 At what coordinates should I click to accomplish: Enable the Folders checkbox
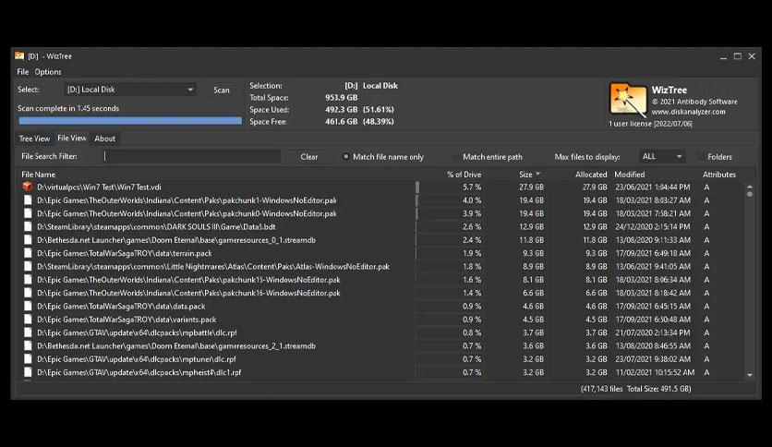(700, 157)
